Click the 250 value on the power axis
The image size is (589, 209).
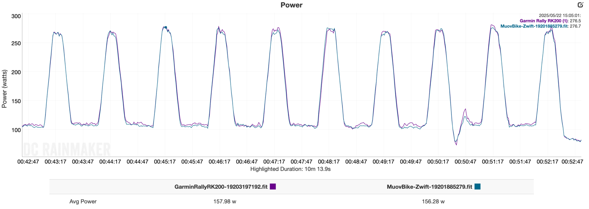point(16,43)
